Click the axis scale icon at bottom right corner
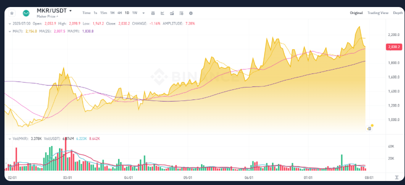Screen dimensions: 405x185 (x=396, y=177)
